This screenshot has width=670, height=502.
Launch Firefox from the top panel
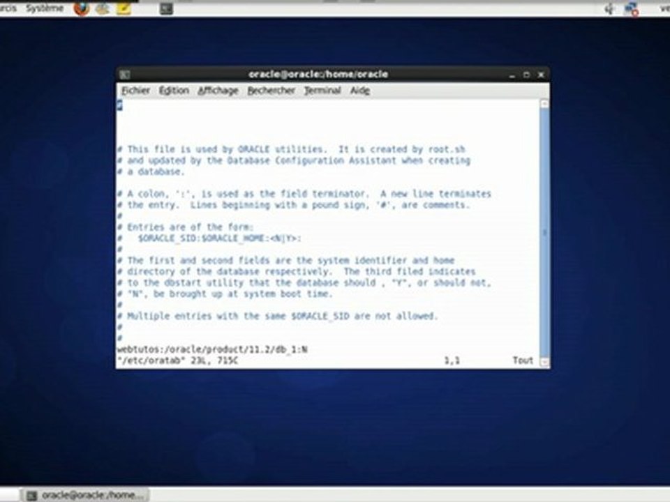(x=81, y=8)
